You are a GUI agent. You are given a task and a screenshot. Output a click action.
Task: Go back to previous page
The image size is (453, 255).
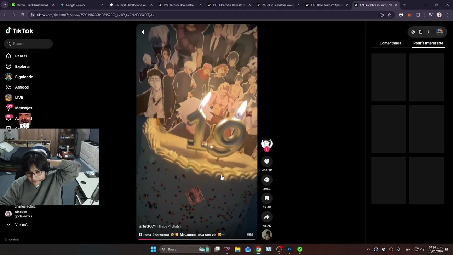[5, 15]
